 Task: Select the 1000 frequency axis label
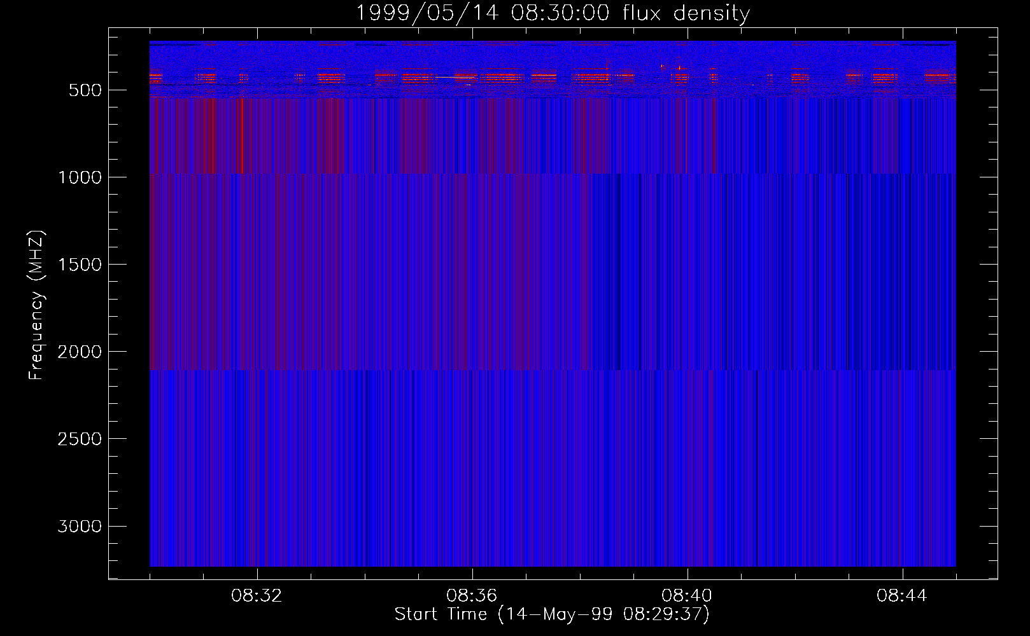(x=80, y=177)
